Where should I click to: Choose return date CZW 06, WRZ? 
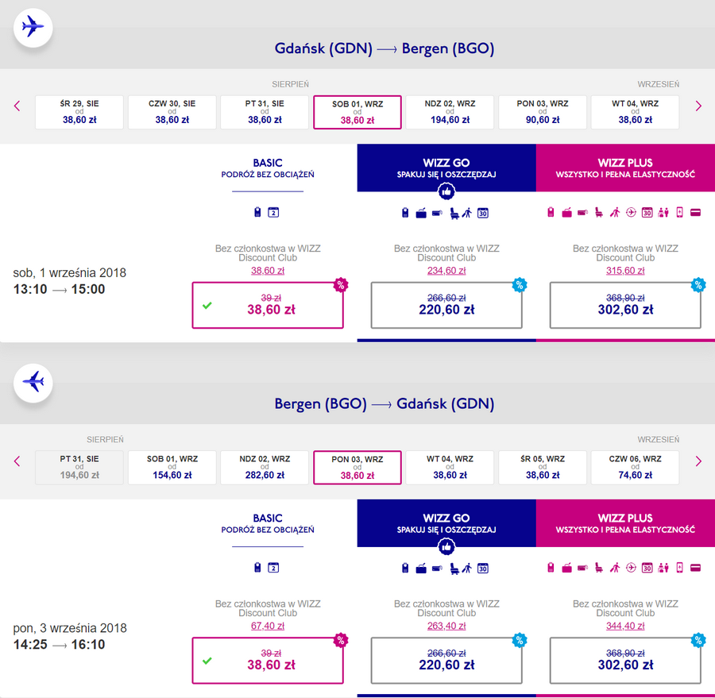point(635,467)
